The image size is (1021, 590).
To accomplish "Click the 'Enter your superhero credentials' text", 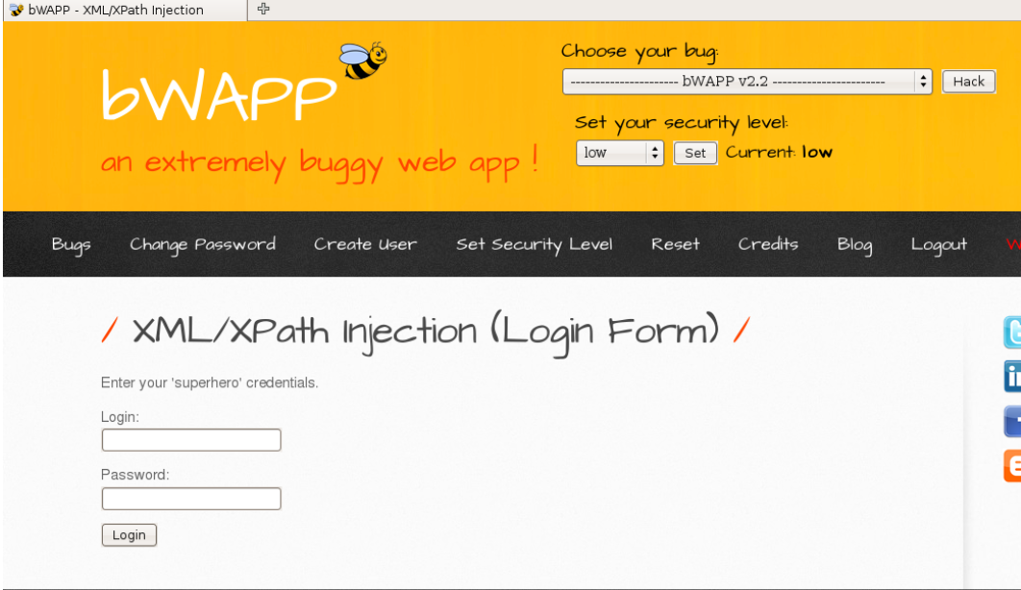I will pos(209,382).
